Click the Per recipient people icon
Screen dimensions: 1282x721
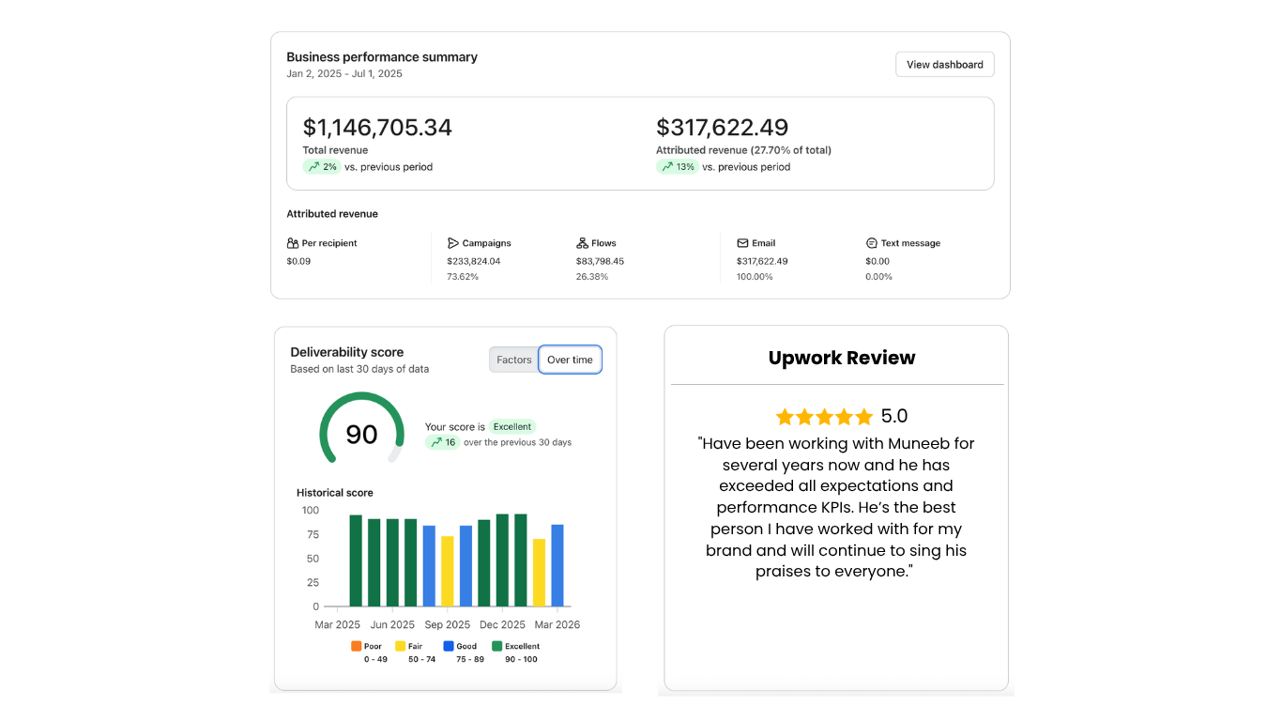coord(293,243)
